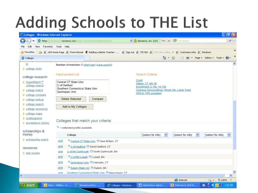Click the window icon next to Hamden, CT

91,162
